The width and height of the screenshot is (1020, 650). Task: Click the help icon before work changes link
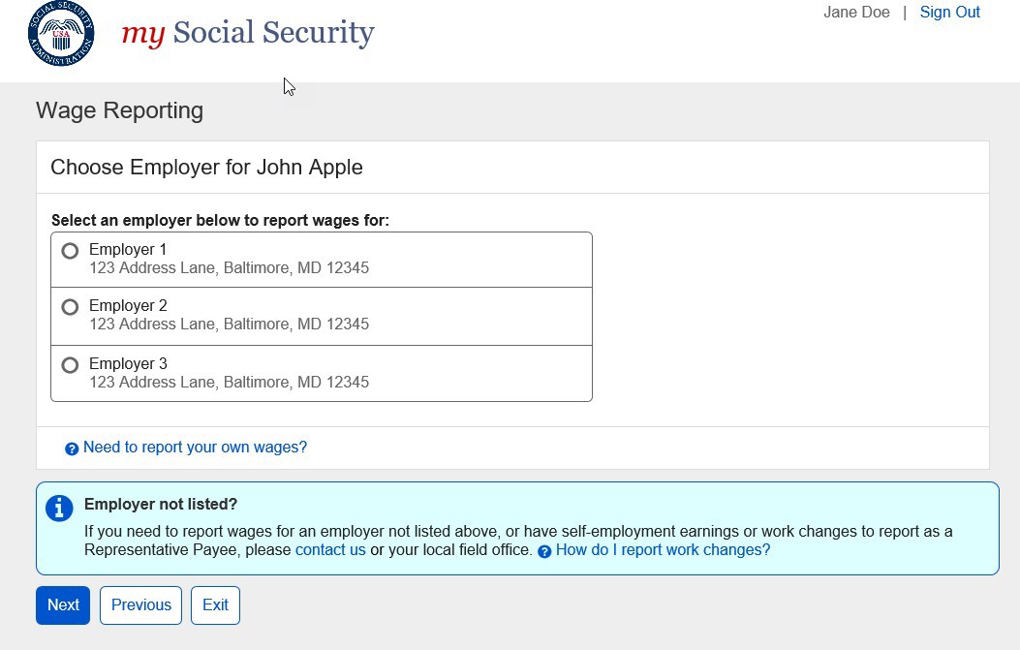(x=544, y=551)
